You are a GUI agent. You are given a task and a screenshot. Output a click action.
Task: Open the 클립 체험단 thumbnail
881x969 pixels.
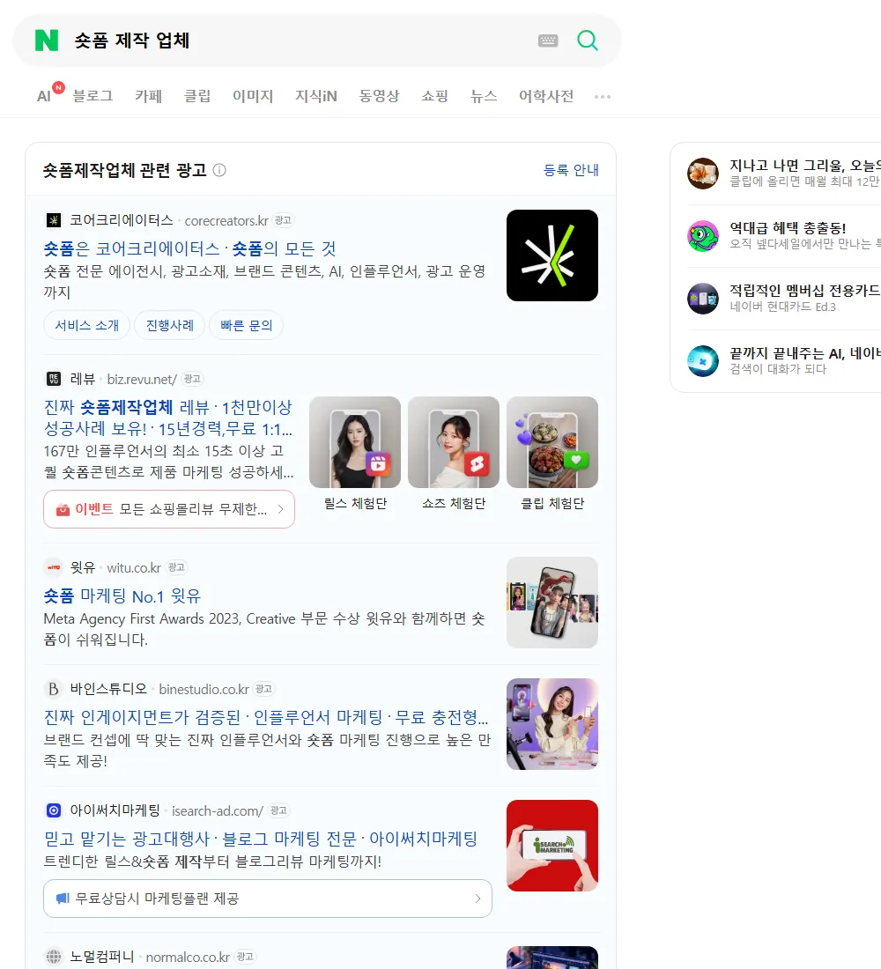pos(552,442)
